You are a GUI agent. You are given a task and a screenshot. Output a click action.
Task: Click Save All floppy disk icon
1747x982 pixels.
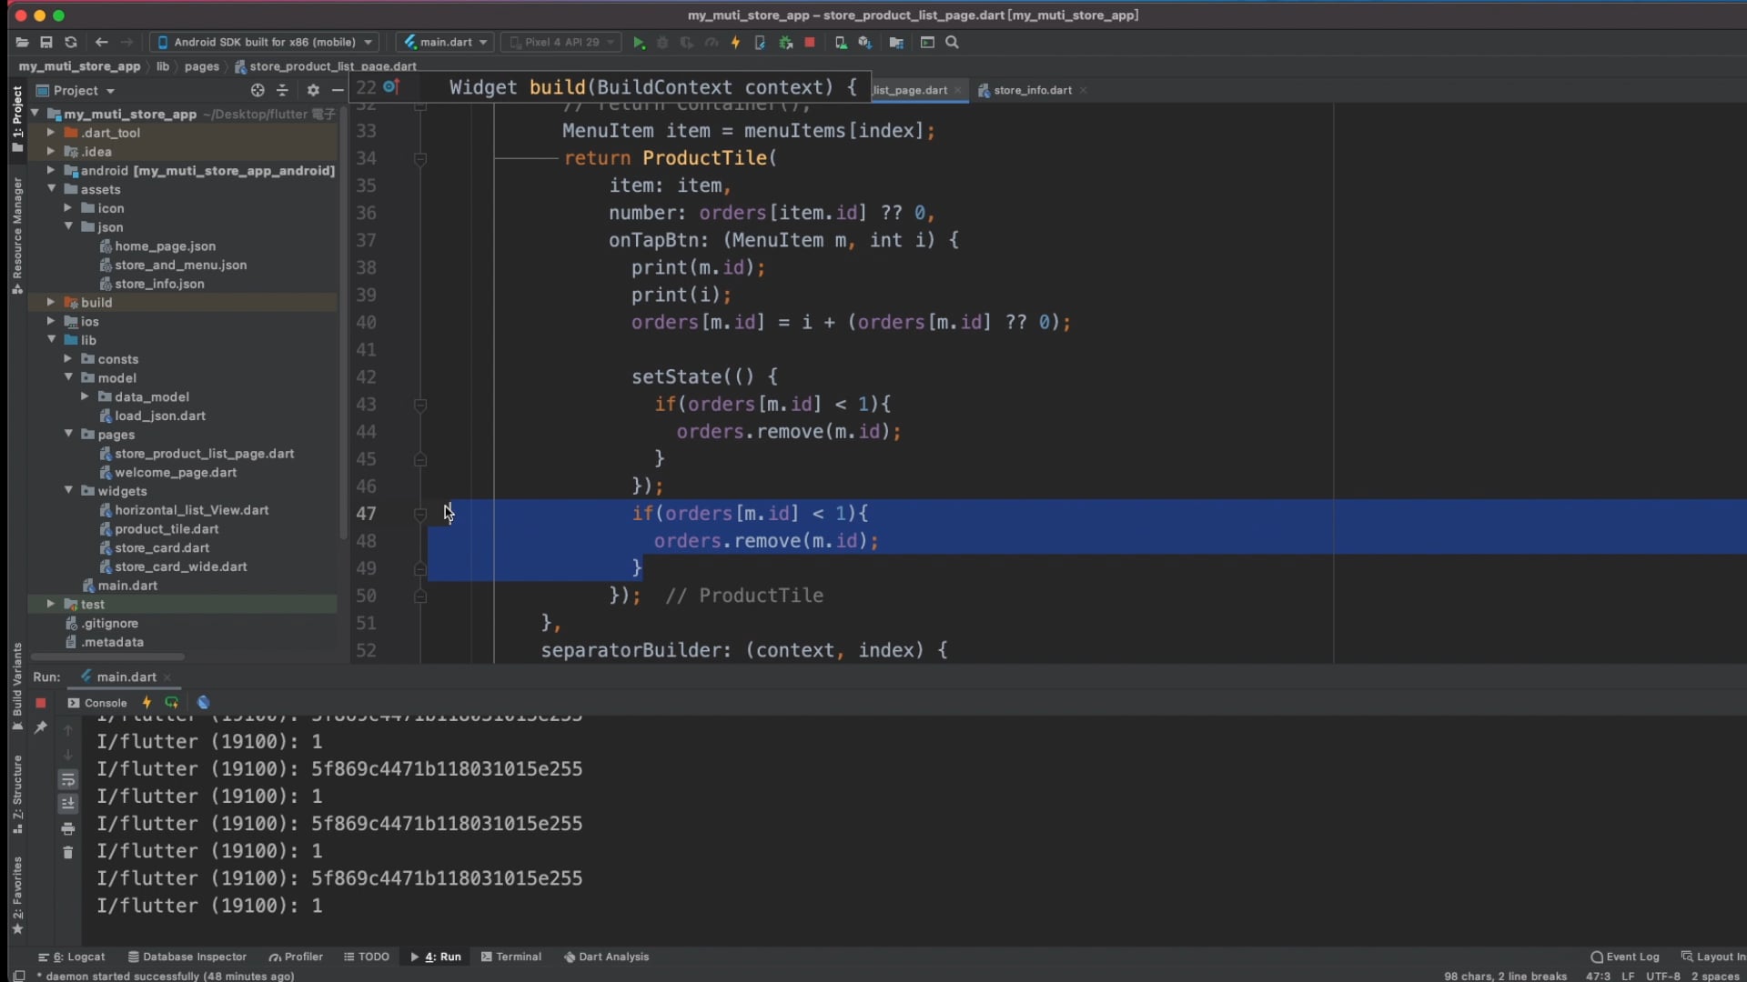(x=46, y=43)
